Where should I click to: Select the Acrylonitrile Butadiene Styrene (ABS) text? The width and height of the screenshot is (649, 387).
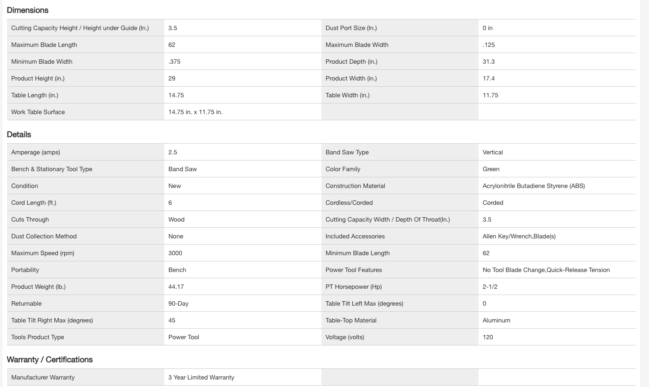point(533,186)
